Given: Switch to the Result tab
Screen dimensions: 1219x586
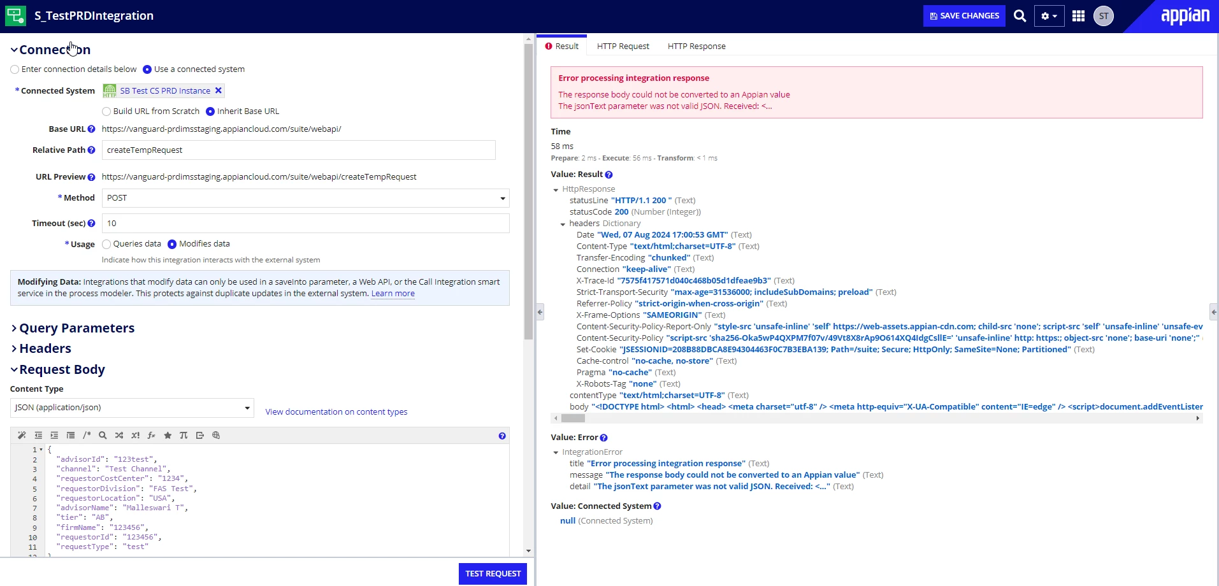Looking at the screenshot, I should coord(561,46).
